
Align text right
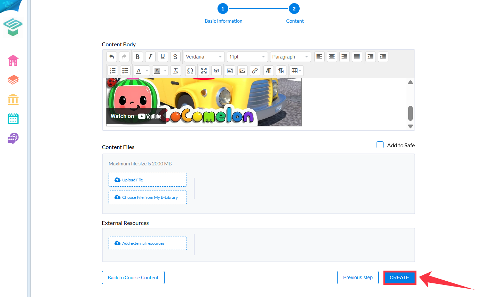[345, 57]
